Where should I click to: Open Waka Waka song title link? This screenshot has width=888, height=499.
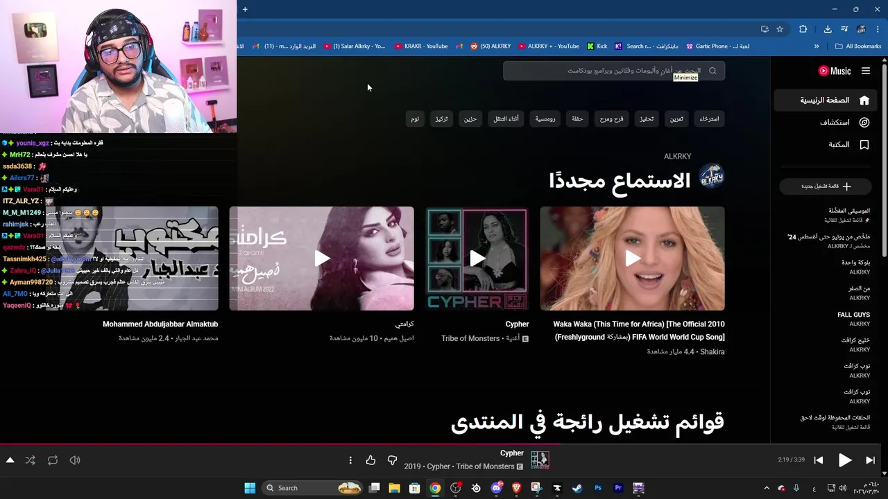tap(639, 331)
